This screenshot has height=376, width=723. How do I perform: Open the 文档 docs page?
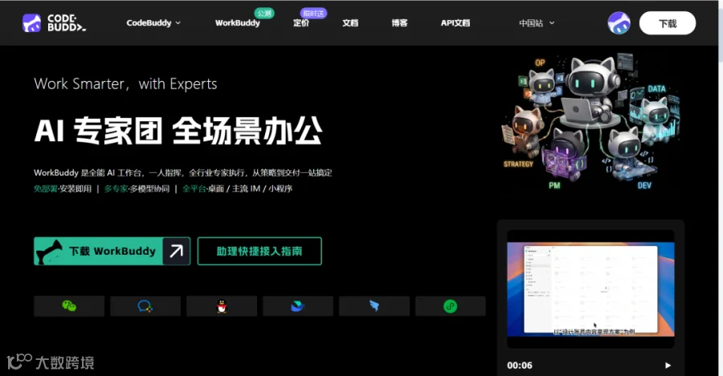350,23
